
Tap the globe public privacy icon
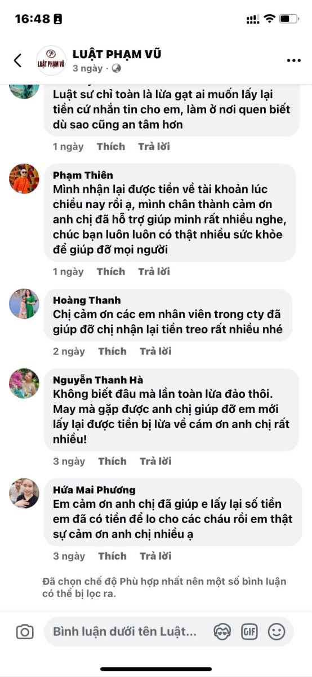[117, 68]
